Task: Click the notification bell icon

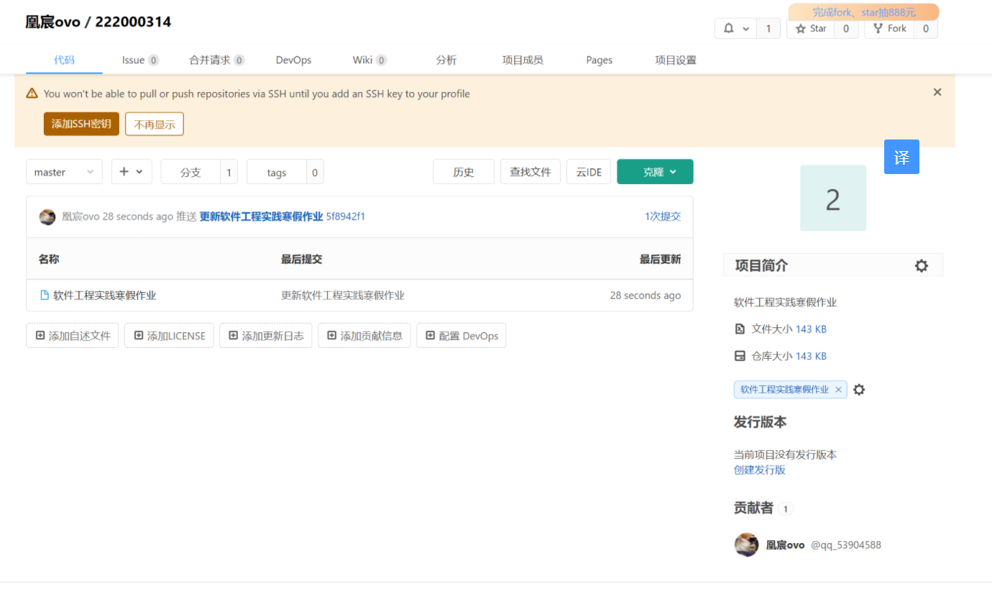Action: point(729,29)
